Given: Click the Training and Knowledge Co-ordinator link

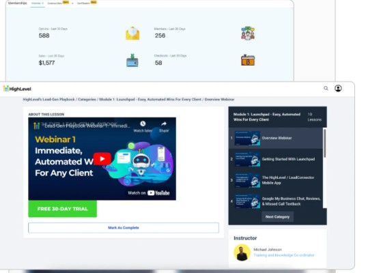Looking at the screenshot, I should (284, 255).
